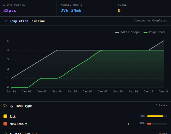Click Total Scope line endpoint at Jan 11

point(164,41)
